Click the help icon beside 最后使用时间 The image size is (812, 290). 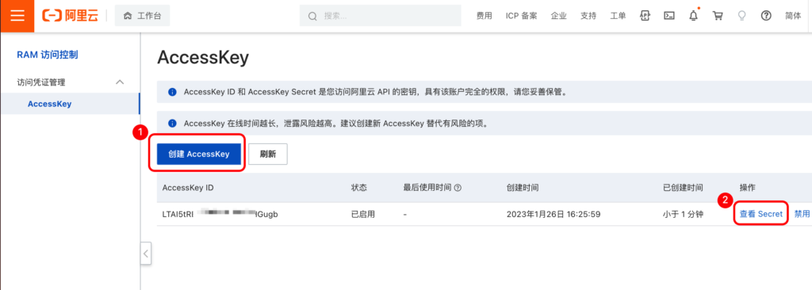(x=458, y=188)
